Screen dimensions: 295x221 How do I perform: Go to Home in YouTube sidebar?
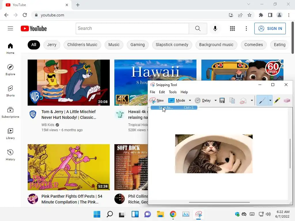click(10, 49)
